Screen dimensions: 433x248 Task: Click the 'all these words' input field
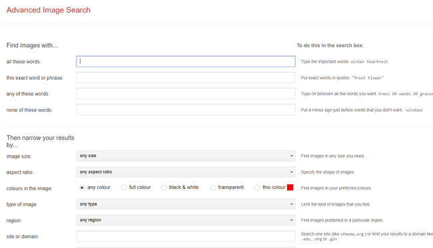[x=186, y=61]
